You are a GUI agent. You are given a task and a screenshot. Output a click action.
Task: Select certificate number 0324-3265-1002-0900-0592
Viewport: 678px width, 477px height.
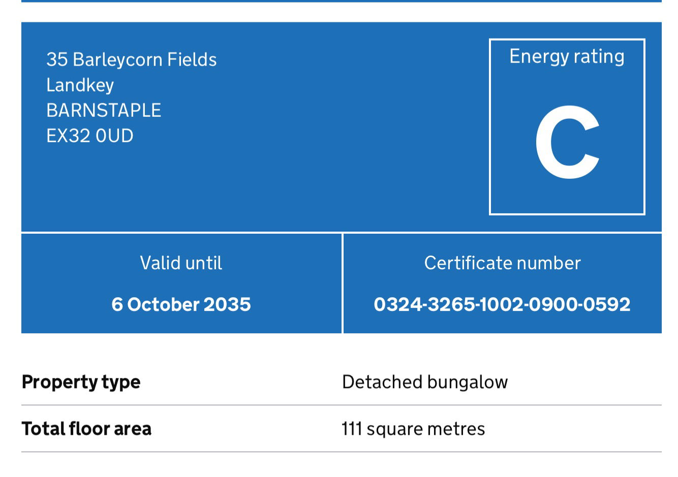point(502,304)
